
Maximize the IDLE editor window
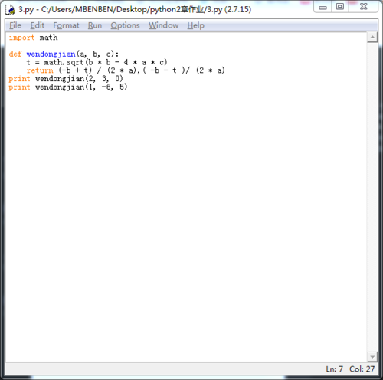point(340,7)
